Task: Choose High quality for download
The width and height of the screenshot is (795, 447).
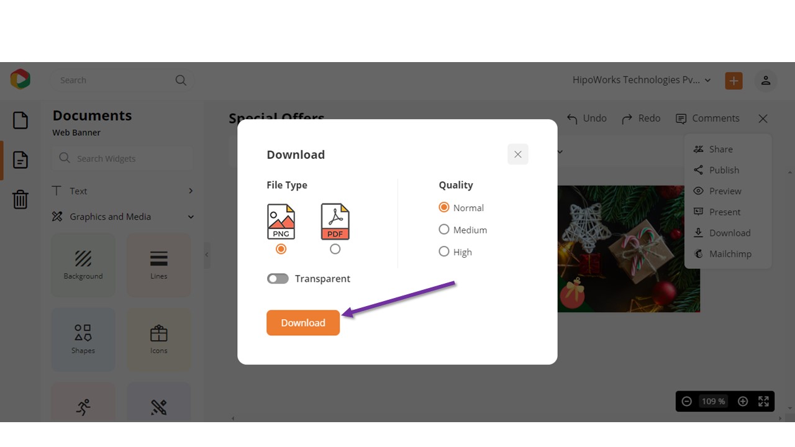Action: pos(444,251)
